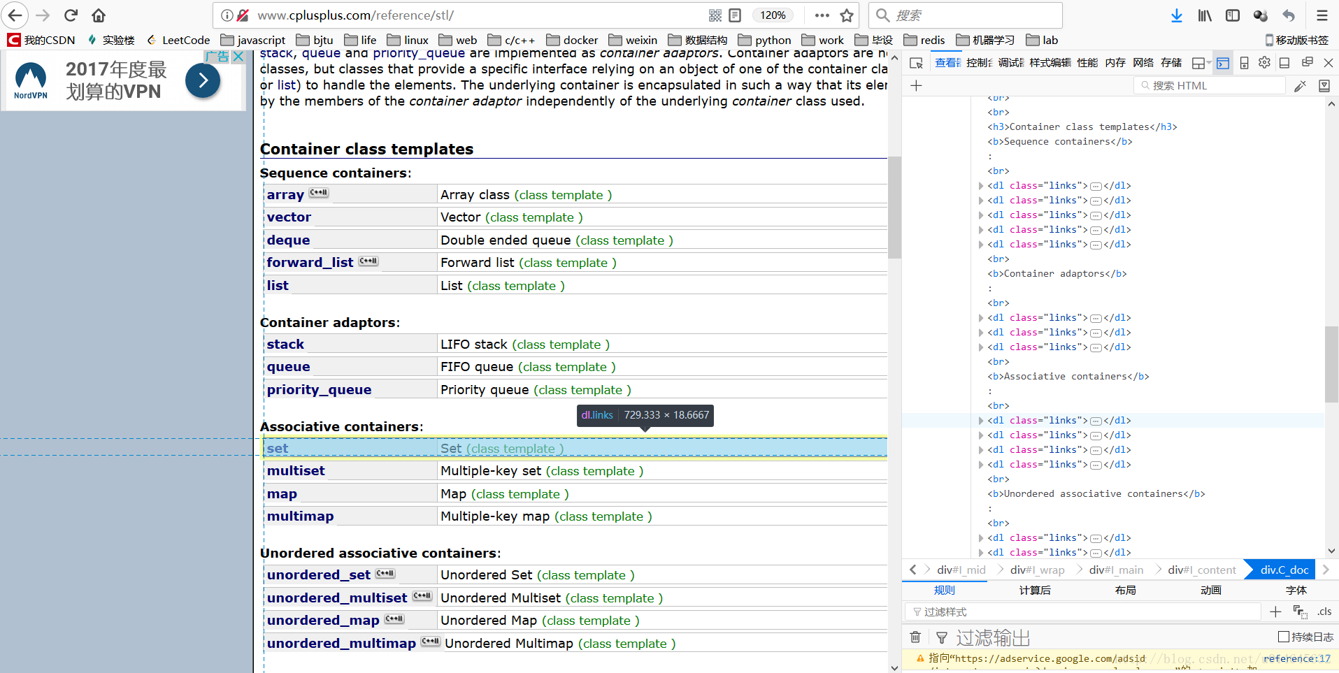The height and width of the screenshot is (673, 1339).
Task: Enable the 持续日志 checkbox
Action: (1283, 637)
